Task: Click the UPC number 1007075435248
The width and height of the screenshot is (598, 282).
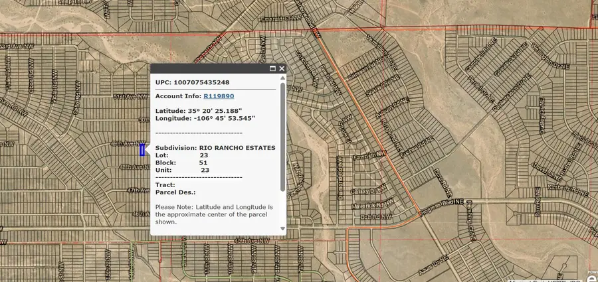Action: coord(201,82)
